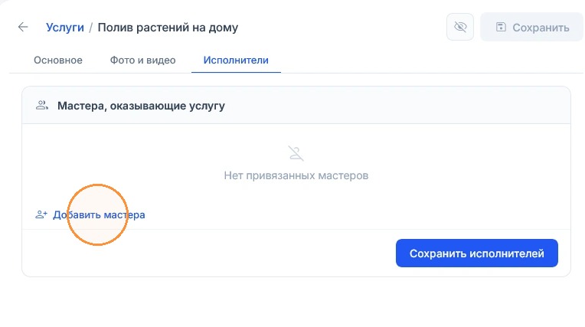Click the empty area below the card
Viewport: 585px width, 327px height.
[296, 302]
